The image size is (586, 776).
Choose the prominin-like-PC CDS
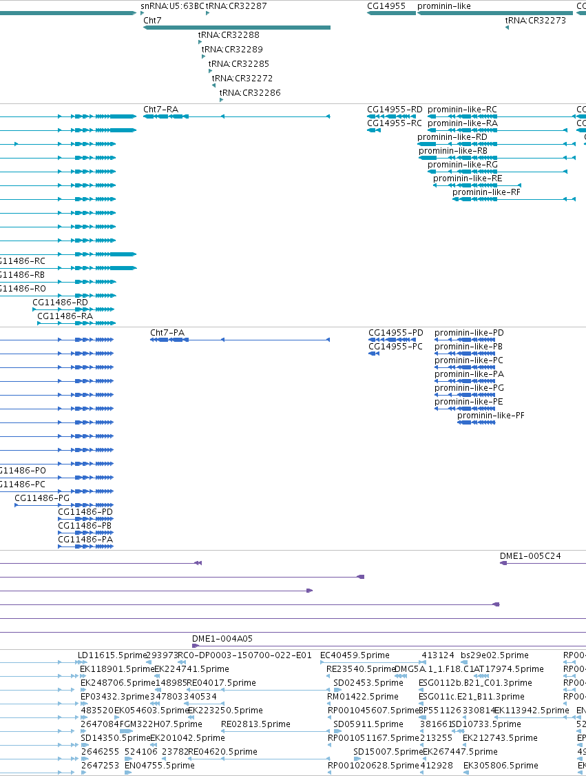pyautogui.click(x=465, y=368)
